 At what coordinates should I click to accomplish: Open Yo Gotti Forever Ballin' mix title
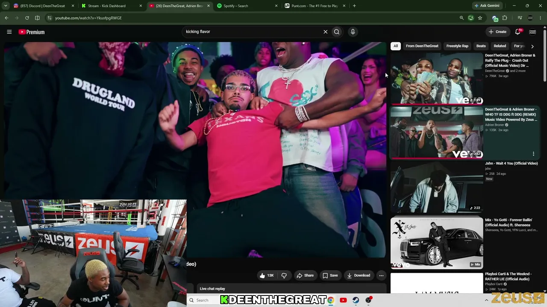click(509, 223)
